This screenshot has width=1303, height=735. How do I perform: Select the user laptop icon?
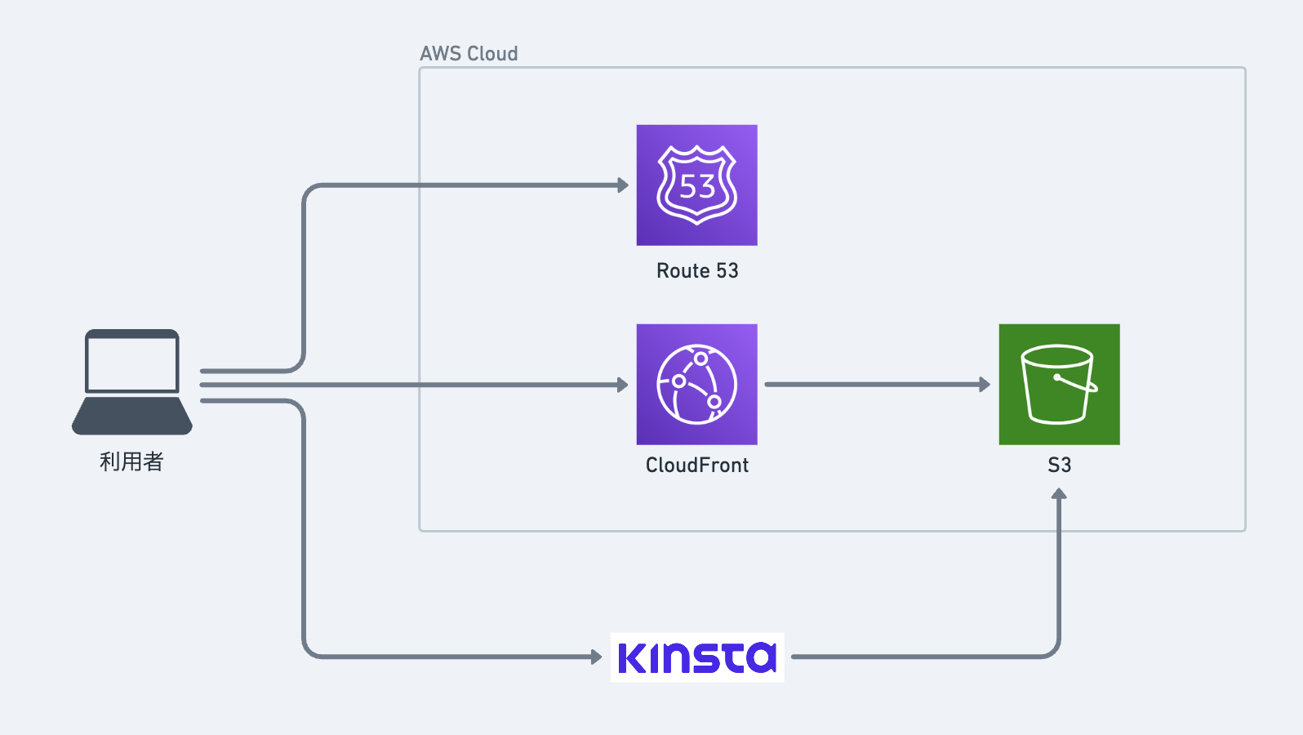click(x=132, y=381)
